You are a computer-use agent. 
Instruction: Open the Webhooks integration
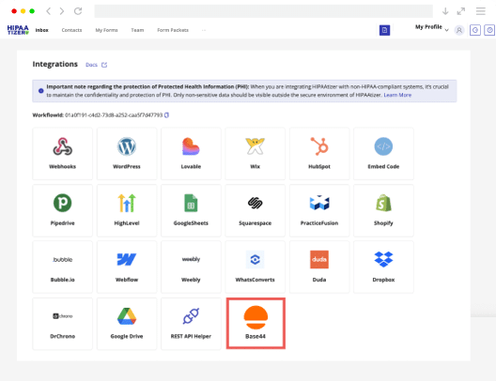point(63,154)
